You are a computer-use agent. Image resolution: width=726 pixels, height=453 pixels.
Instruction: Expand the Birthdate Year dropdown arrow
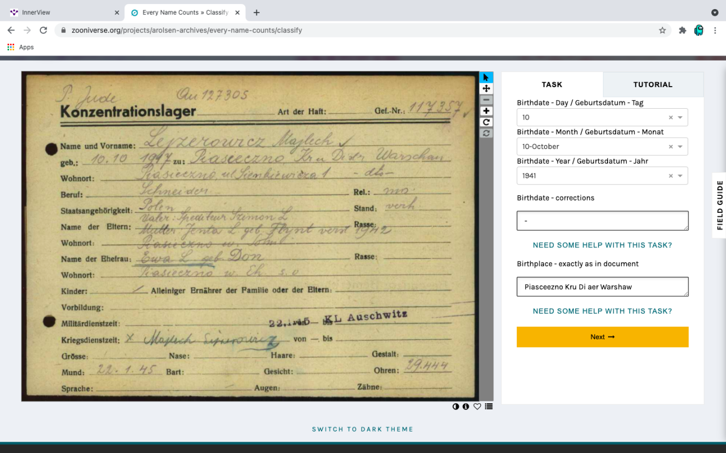pyautogui.click(x=680, y=176)
